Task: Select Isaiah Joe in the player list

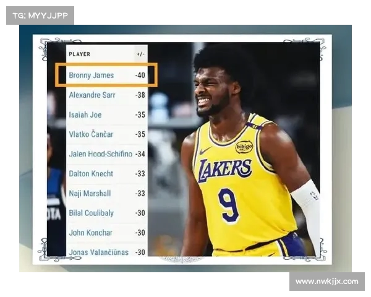Action: pos(85,114)
